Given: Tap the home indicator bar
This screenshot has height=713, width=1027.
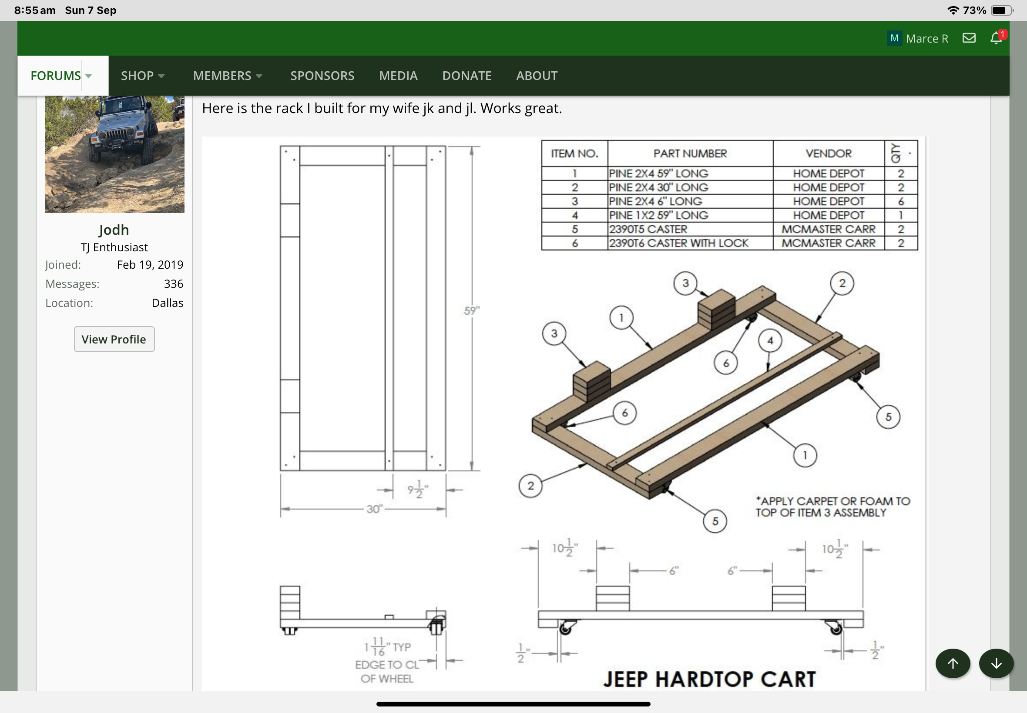Looking at the screenshot, I should (x=513, y=704).
